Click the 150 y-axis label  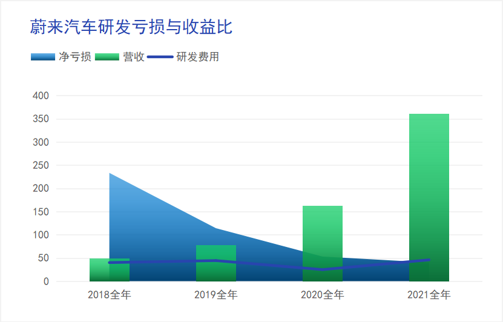coord(41,212)
